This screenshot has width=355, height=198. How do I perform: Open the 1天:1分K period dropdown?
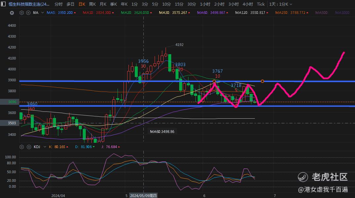(280, 4)
